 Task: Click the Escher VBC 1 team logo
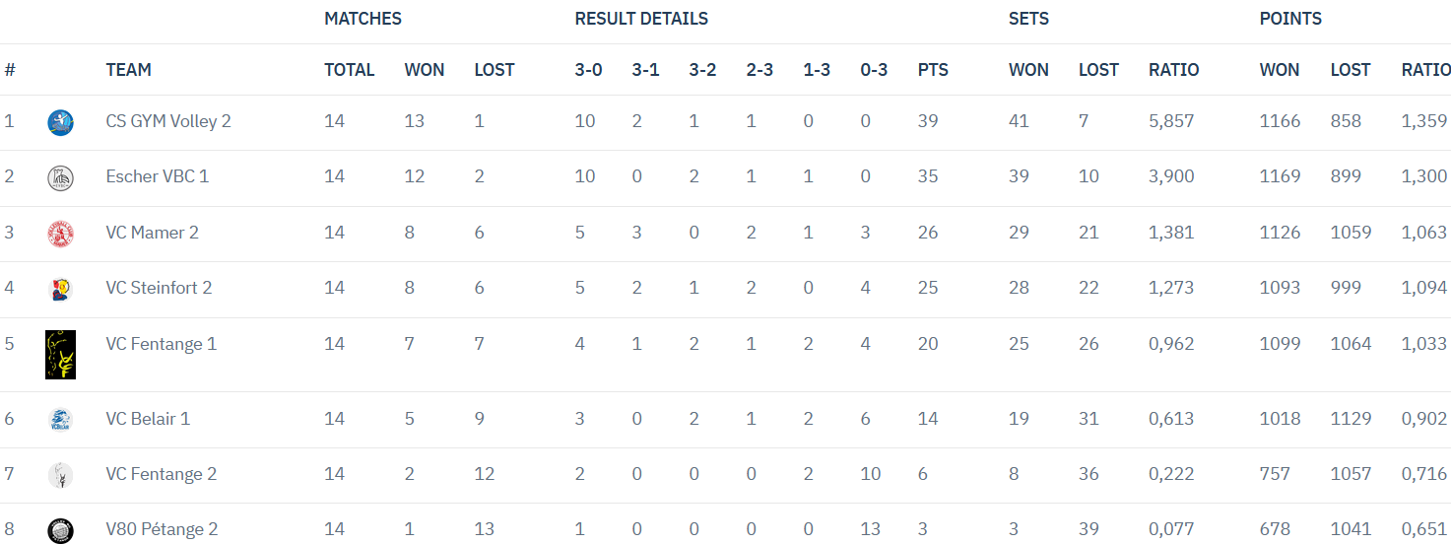[x=60, y=177]
